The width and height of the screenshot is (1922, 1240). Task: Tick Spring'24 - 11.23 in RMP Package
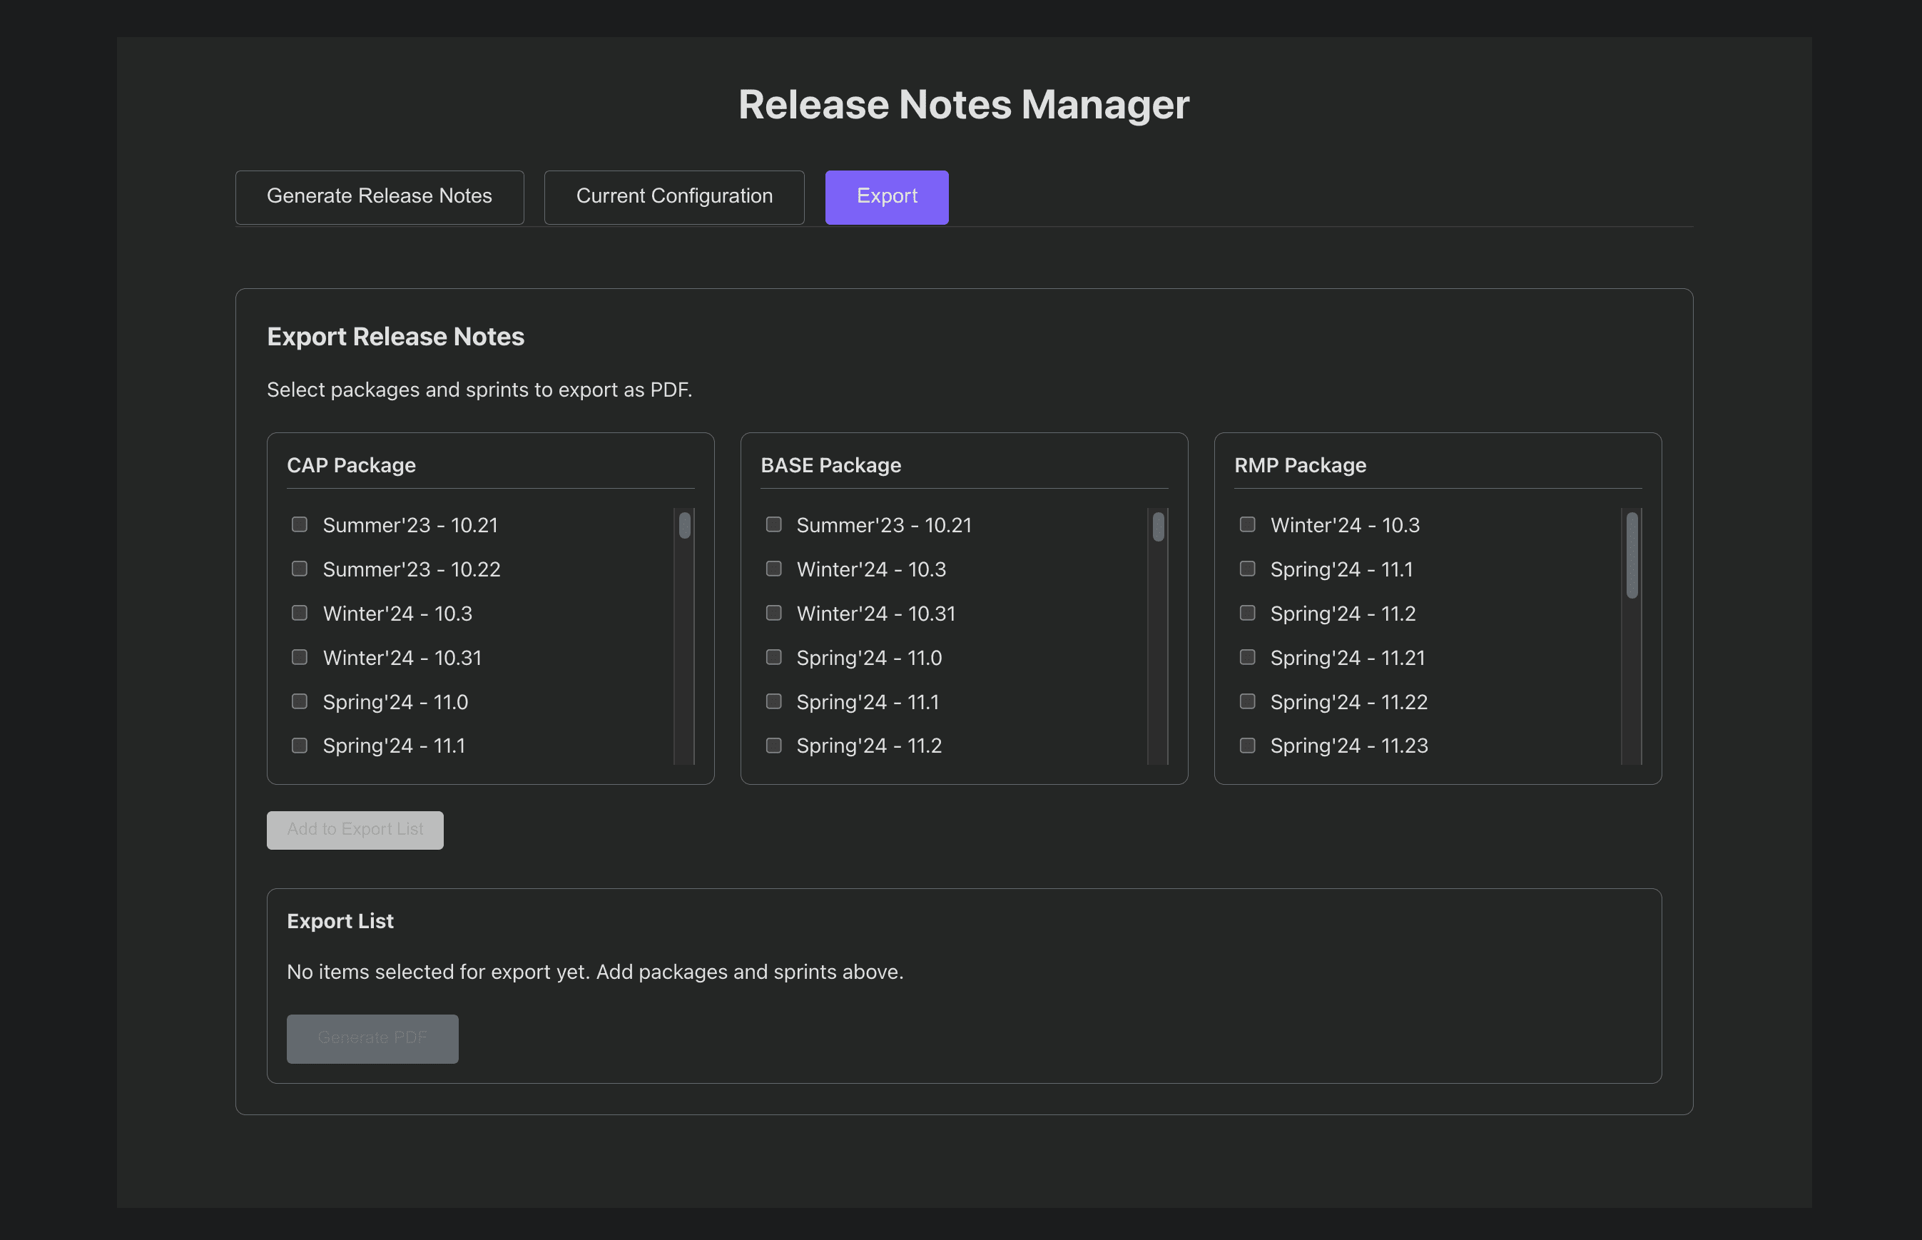1247,746
